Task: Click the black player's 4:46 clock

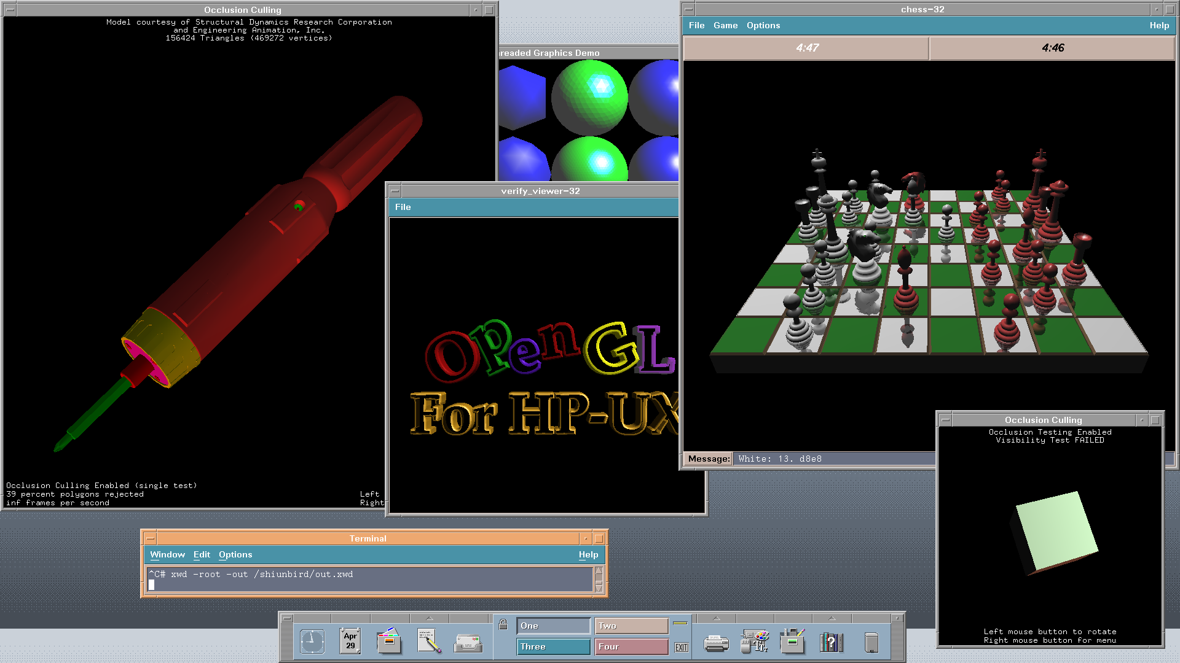Action: [x=1052, y=48]
